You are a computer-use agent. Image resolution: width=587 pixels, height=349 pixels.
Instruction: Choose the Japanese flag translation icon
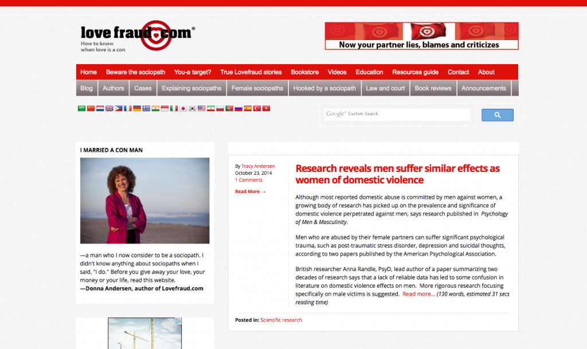click(183, 108)
